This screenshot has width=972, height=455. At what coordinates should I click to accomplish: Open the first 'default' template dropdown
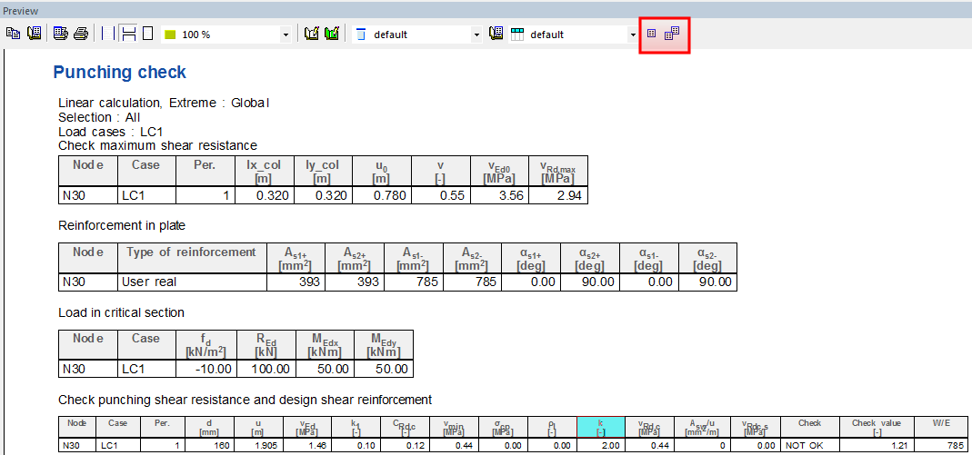tap(476, 35)
